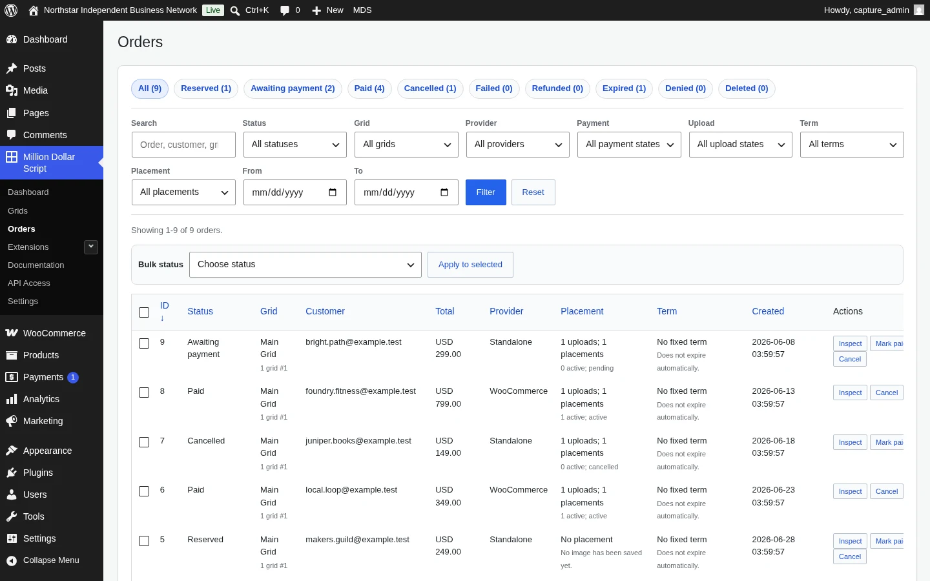Sort orders by Customer column

[x=325, y=311]
